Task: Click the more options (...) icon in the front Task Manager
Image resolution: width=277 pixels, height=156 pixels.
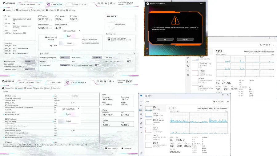Action: pos(227,101)
